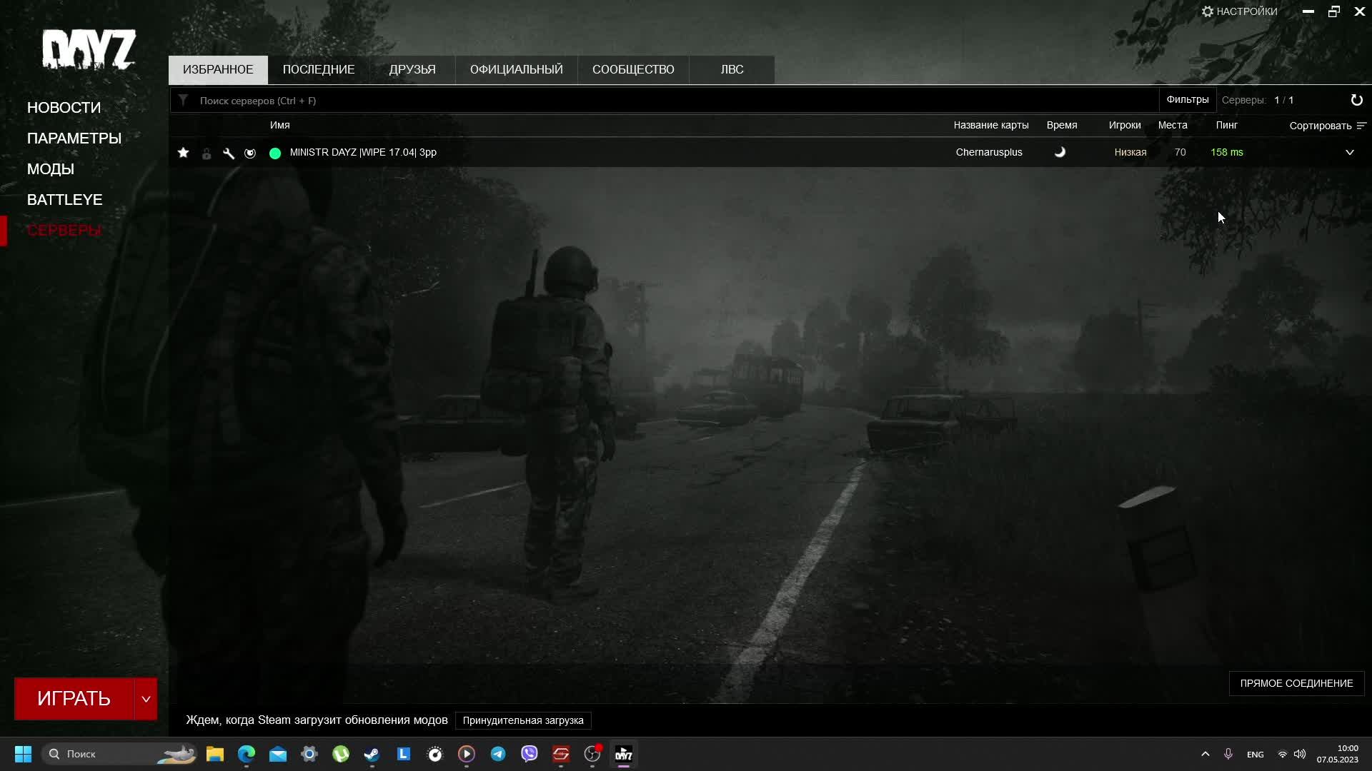
Task: Expand the MINISTR DAYZ server details chevron
Action: coord(1350,152)
